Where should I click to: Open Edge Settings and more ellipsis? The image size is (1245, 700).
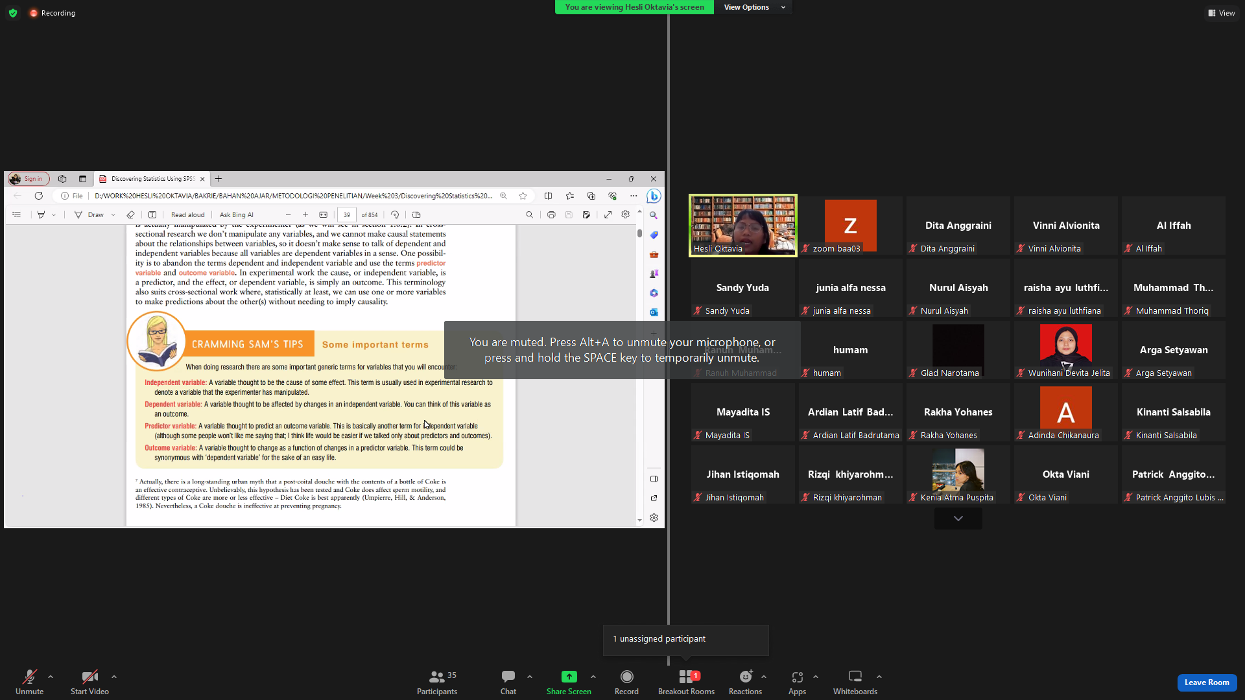(x=634, y=196)
